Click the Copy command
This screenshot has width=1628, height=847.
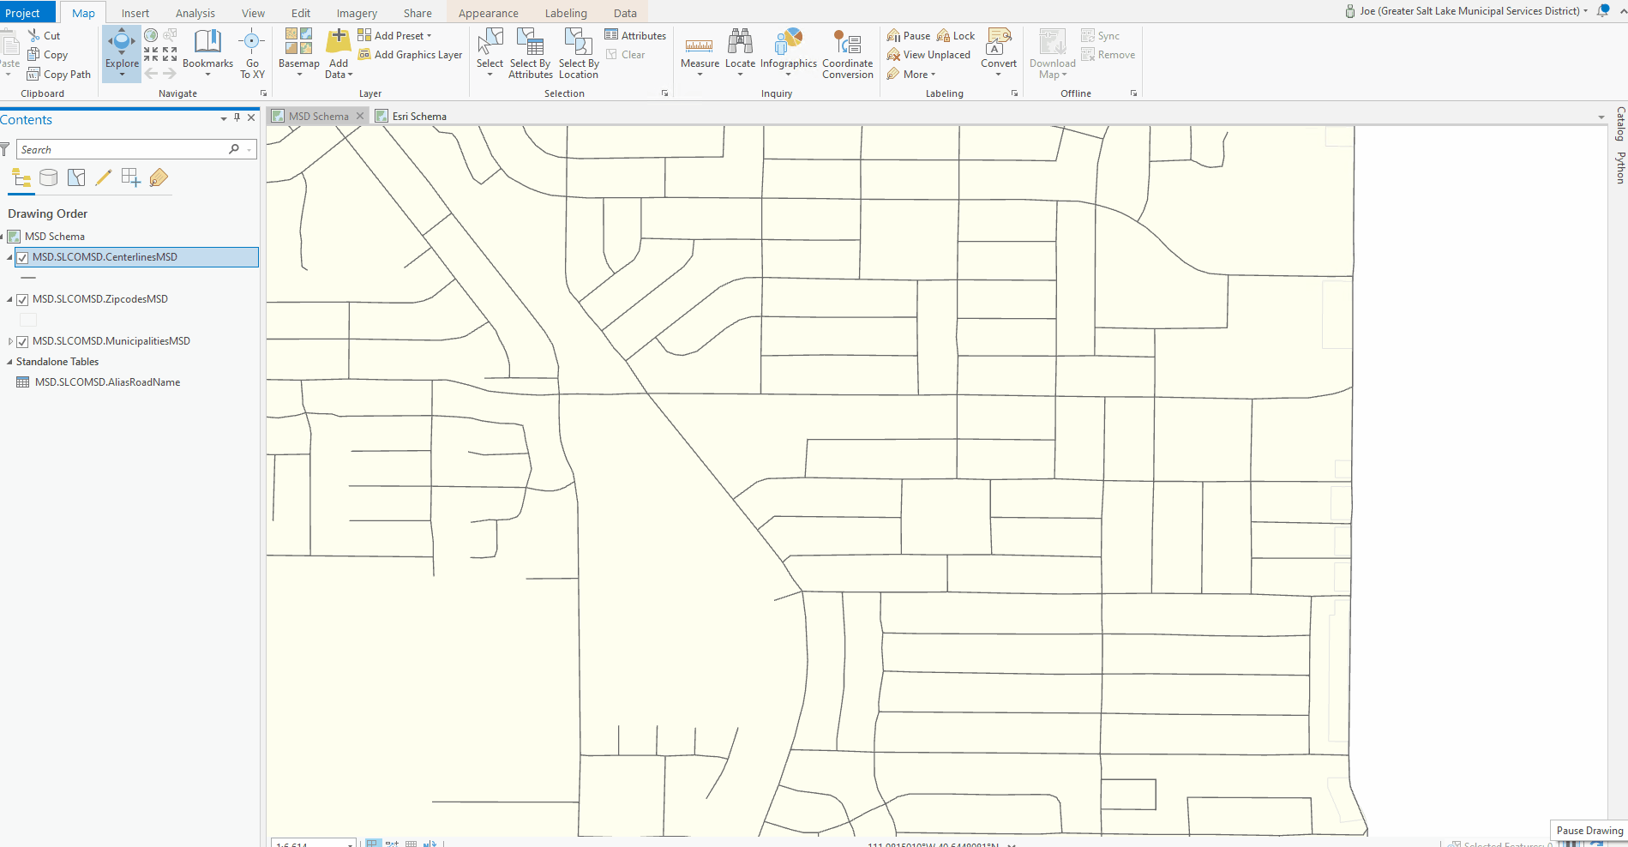47,54
